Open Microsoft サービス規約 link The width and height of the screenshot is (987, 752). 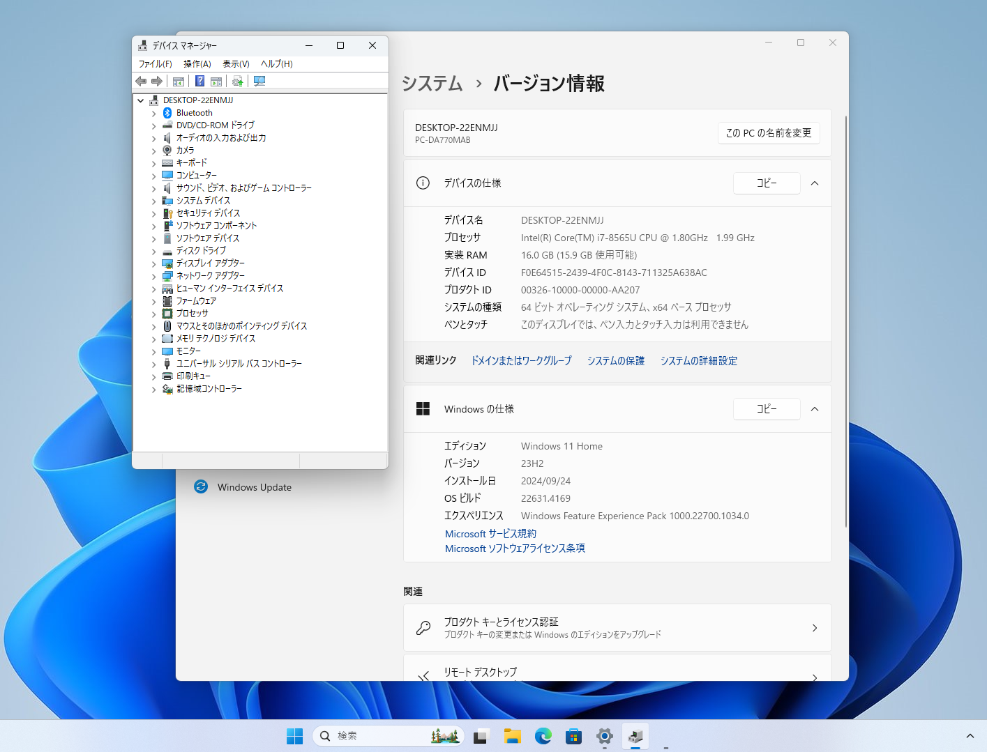coord(491,533)
